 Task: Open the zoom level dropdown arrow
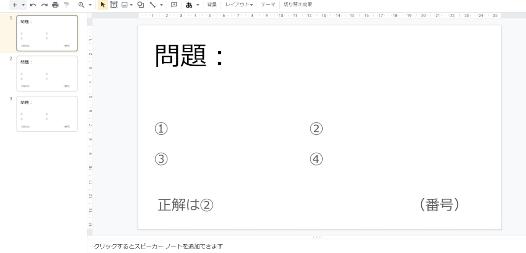pyautogui.click(x=90, y=5)
